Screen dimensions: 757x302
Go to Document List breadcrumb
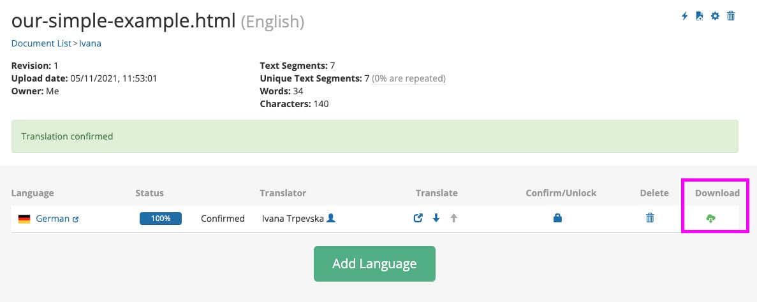[x=41, y=43]
